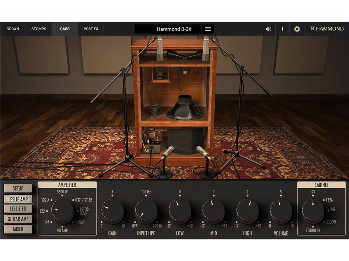Screen dimensions: 349x261
Task: Show the MIXER panel
Action: pyautogui.click(x=18, y=229)
